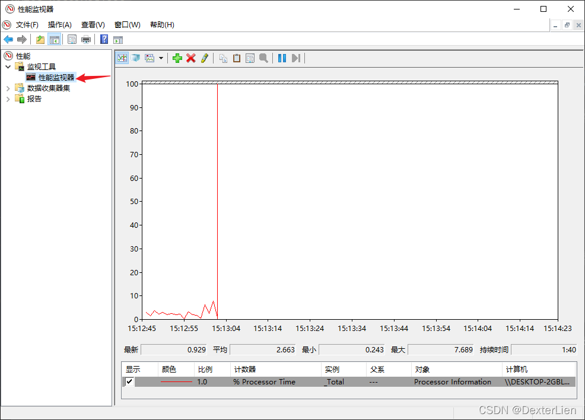Click the View Log Data icon
The image size is (585, 420).
[x=135, y=58]
